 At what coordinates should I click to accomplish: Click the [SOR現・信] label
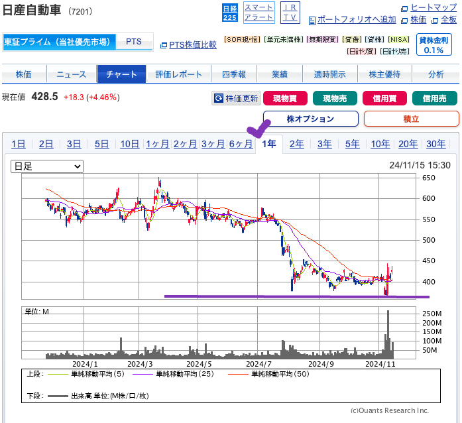242,40
